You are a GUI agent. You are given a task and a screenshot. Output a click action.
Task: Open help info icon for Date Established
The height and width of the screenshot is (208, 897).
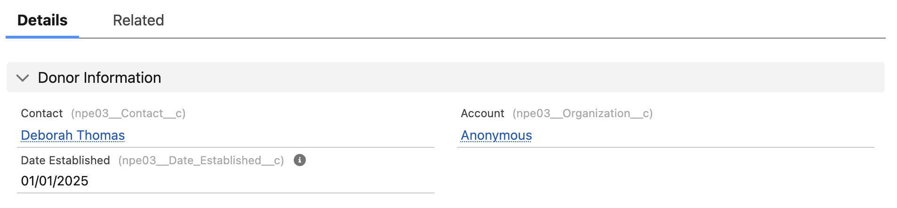(x=300, y=160)
